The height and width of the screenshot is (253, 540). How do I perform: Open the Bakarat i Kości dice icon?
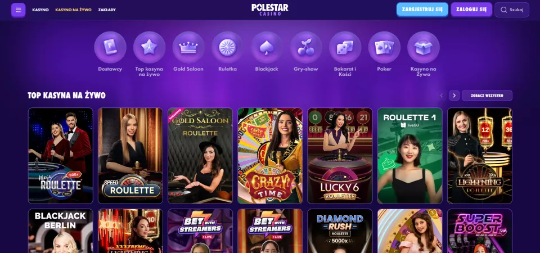(x=345, y=47)
